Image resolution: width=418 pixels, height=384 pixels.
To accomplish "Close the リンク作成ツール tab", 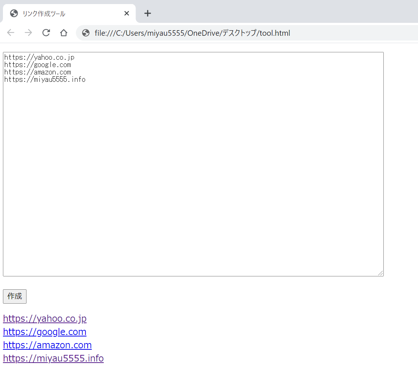I will (x=127, y=13).
